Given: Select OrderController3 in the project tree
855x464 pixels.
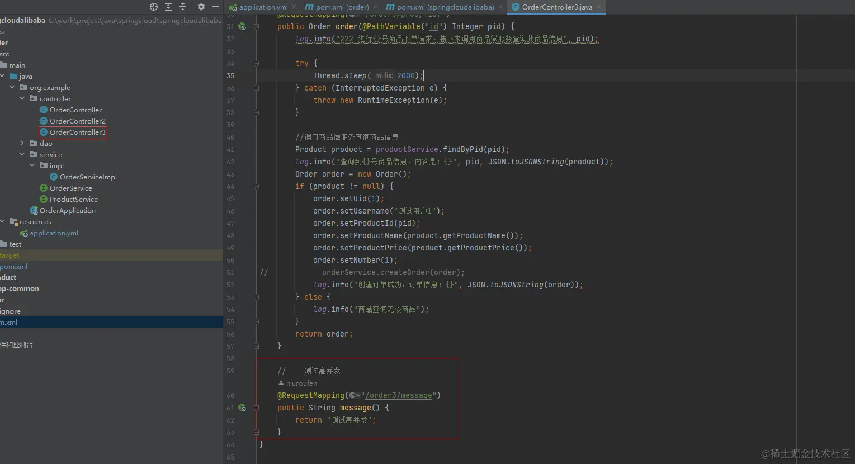Looking at the screenshot, I should tap(77, 132).
